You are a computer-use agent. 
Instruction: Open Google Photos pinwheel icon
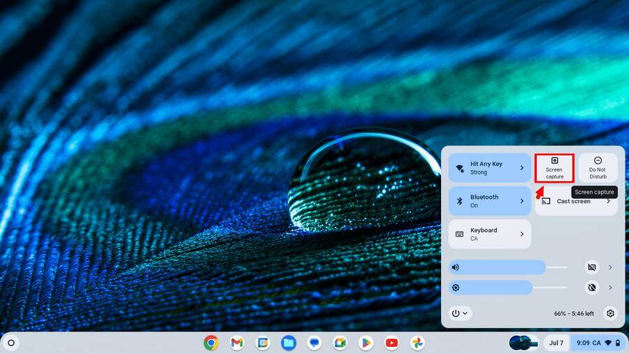coord(417,343)
